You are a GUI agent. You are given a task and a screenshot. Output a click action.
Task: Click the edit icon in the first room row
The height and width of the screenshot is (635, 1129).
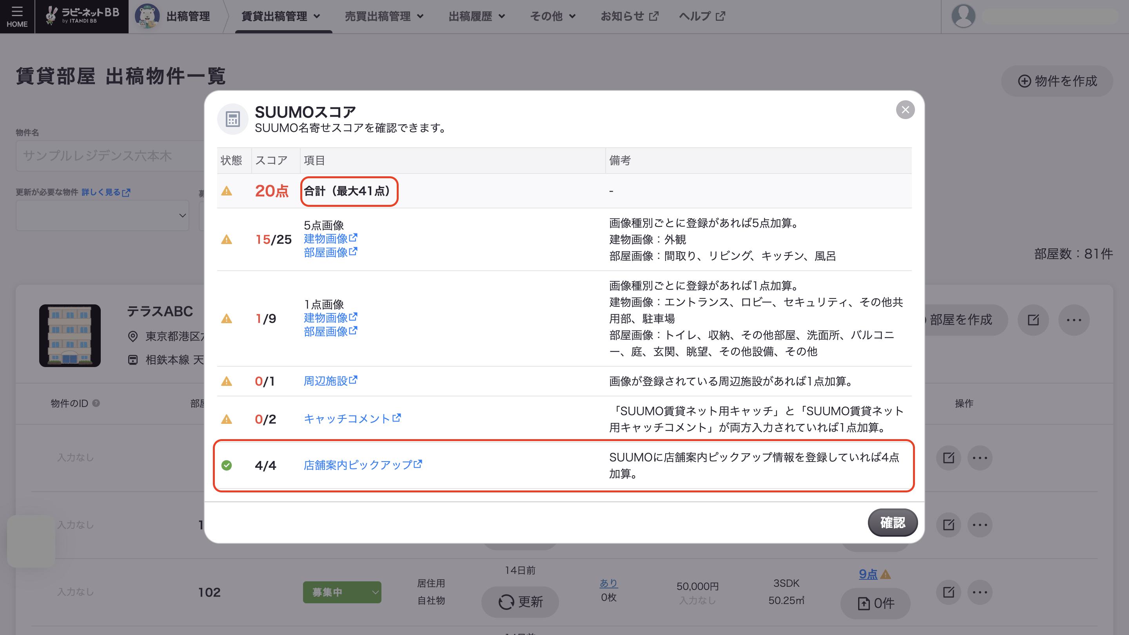[x=948, y=458]
